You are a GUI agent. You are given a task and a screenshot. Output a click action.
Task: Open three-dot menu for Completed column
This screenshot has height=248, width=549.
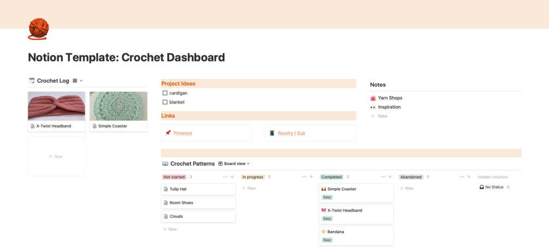click(383, 177)
